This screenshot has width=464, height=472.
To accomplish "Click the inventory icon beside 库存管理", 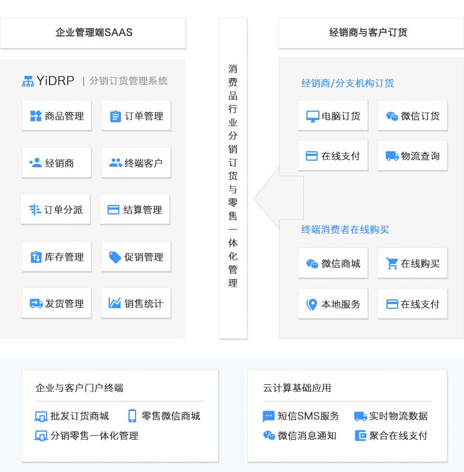I will coord(36,257).
